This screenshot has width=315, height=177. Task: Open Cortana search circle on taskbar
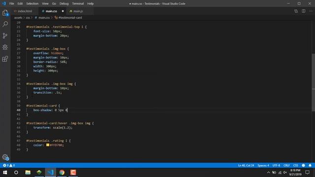16,173
